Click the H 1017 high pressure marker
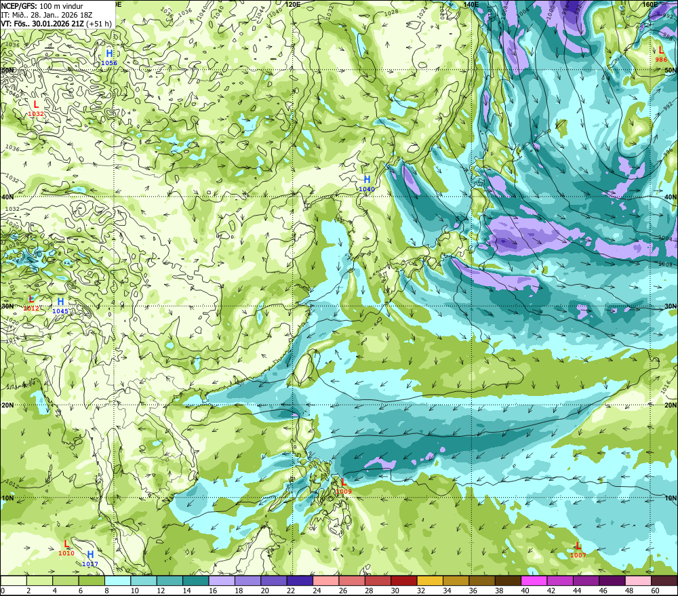The image size is (678, 596). (x=90, y=559)
